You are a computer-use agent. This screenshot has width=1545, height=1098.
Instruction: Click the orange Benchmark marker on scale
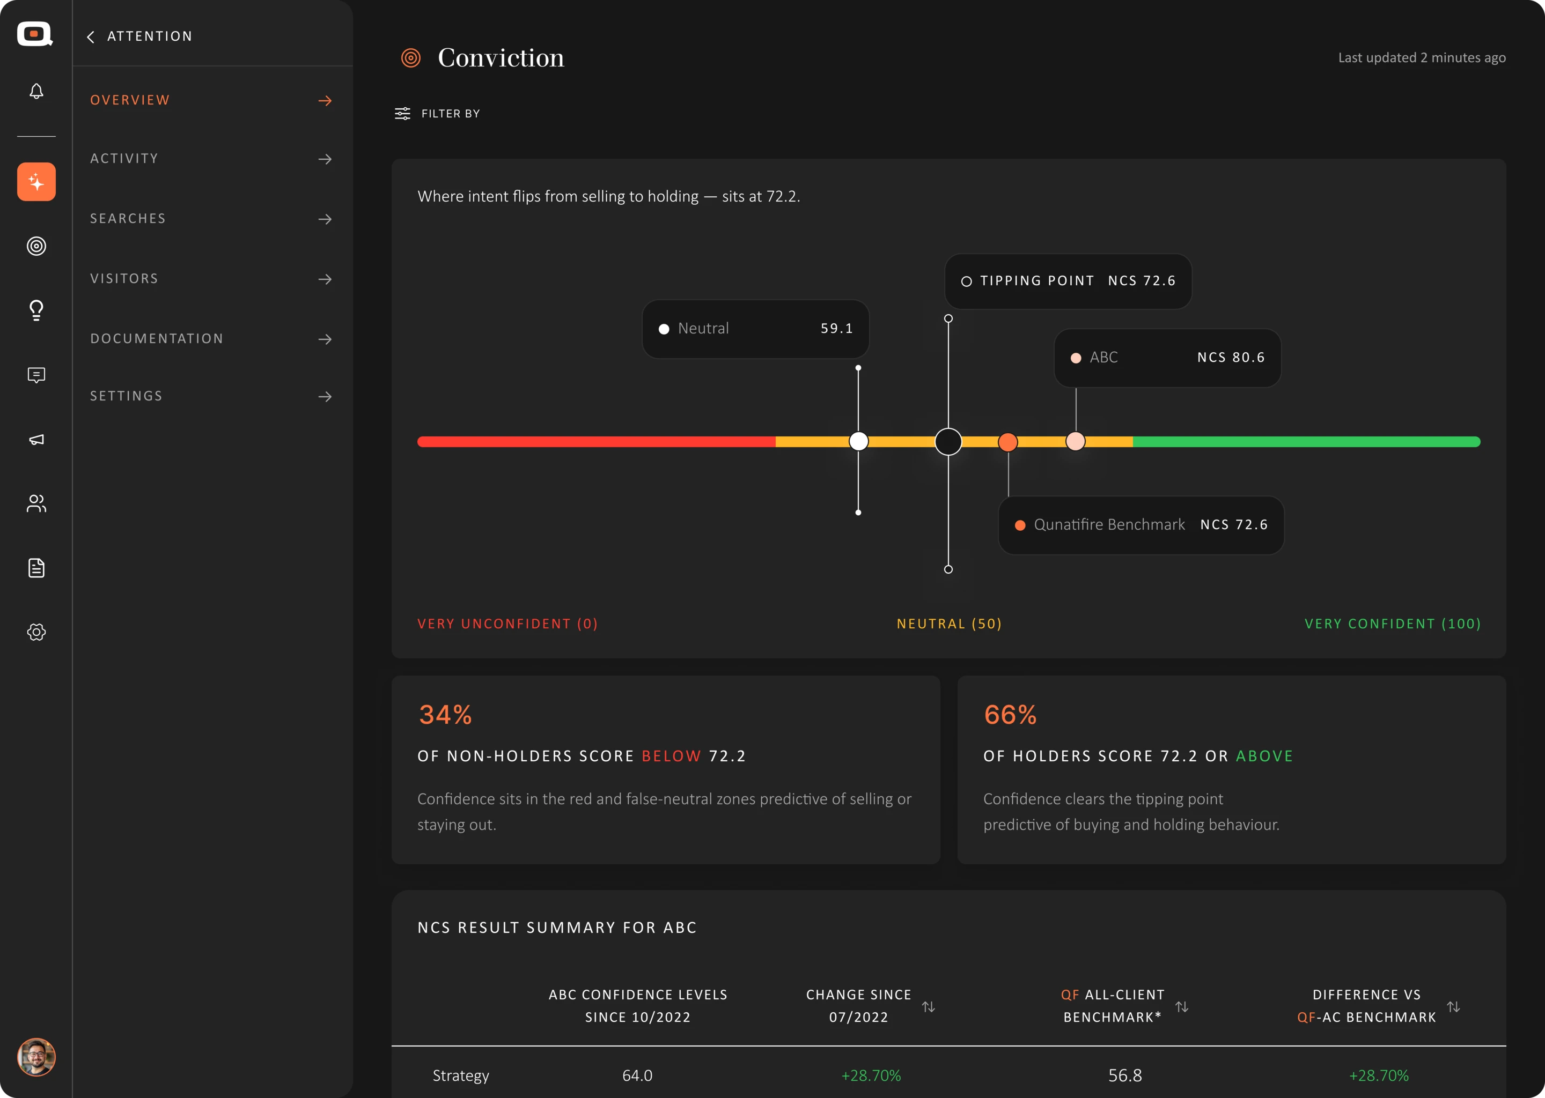click(x=1008, y=442)
